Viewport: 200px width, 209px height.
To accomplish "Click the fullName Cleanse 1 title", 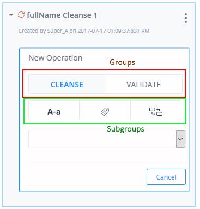I will (x=62, y=15).
